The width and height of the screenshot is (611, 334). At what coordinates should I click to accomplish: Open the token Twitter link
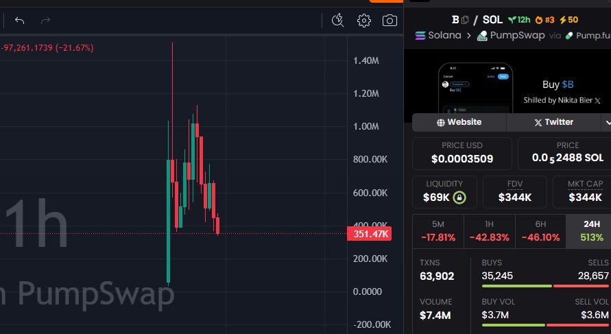tap(553, 122)
